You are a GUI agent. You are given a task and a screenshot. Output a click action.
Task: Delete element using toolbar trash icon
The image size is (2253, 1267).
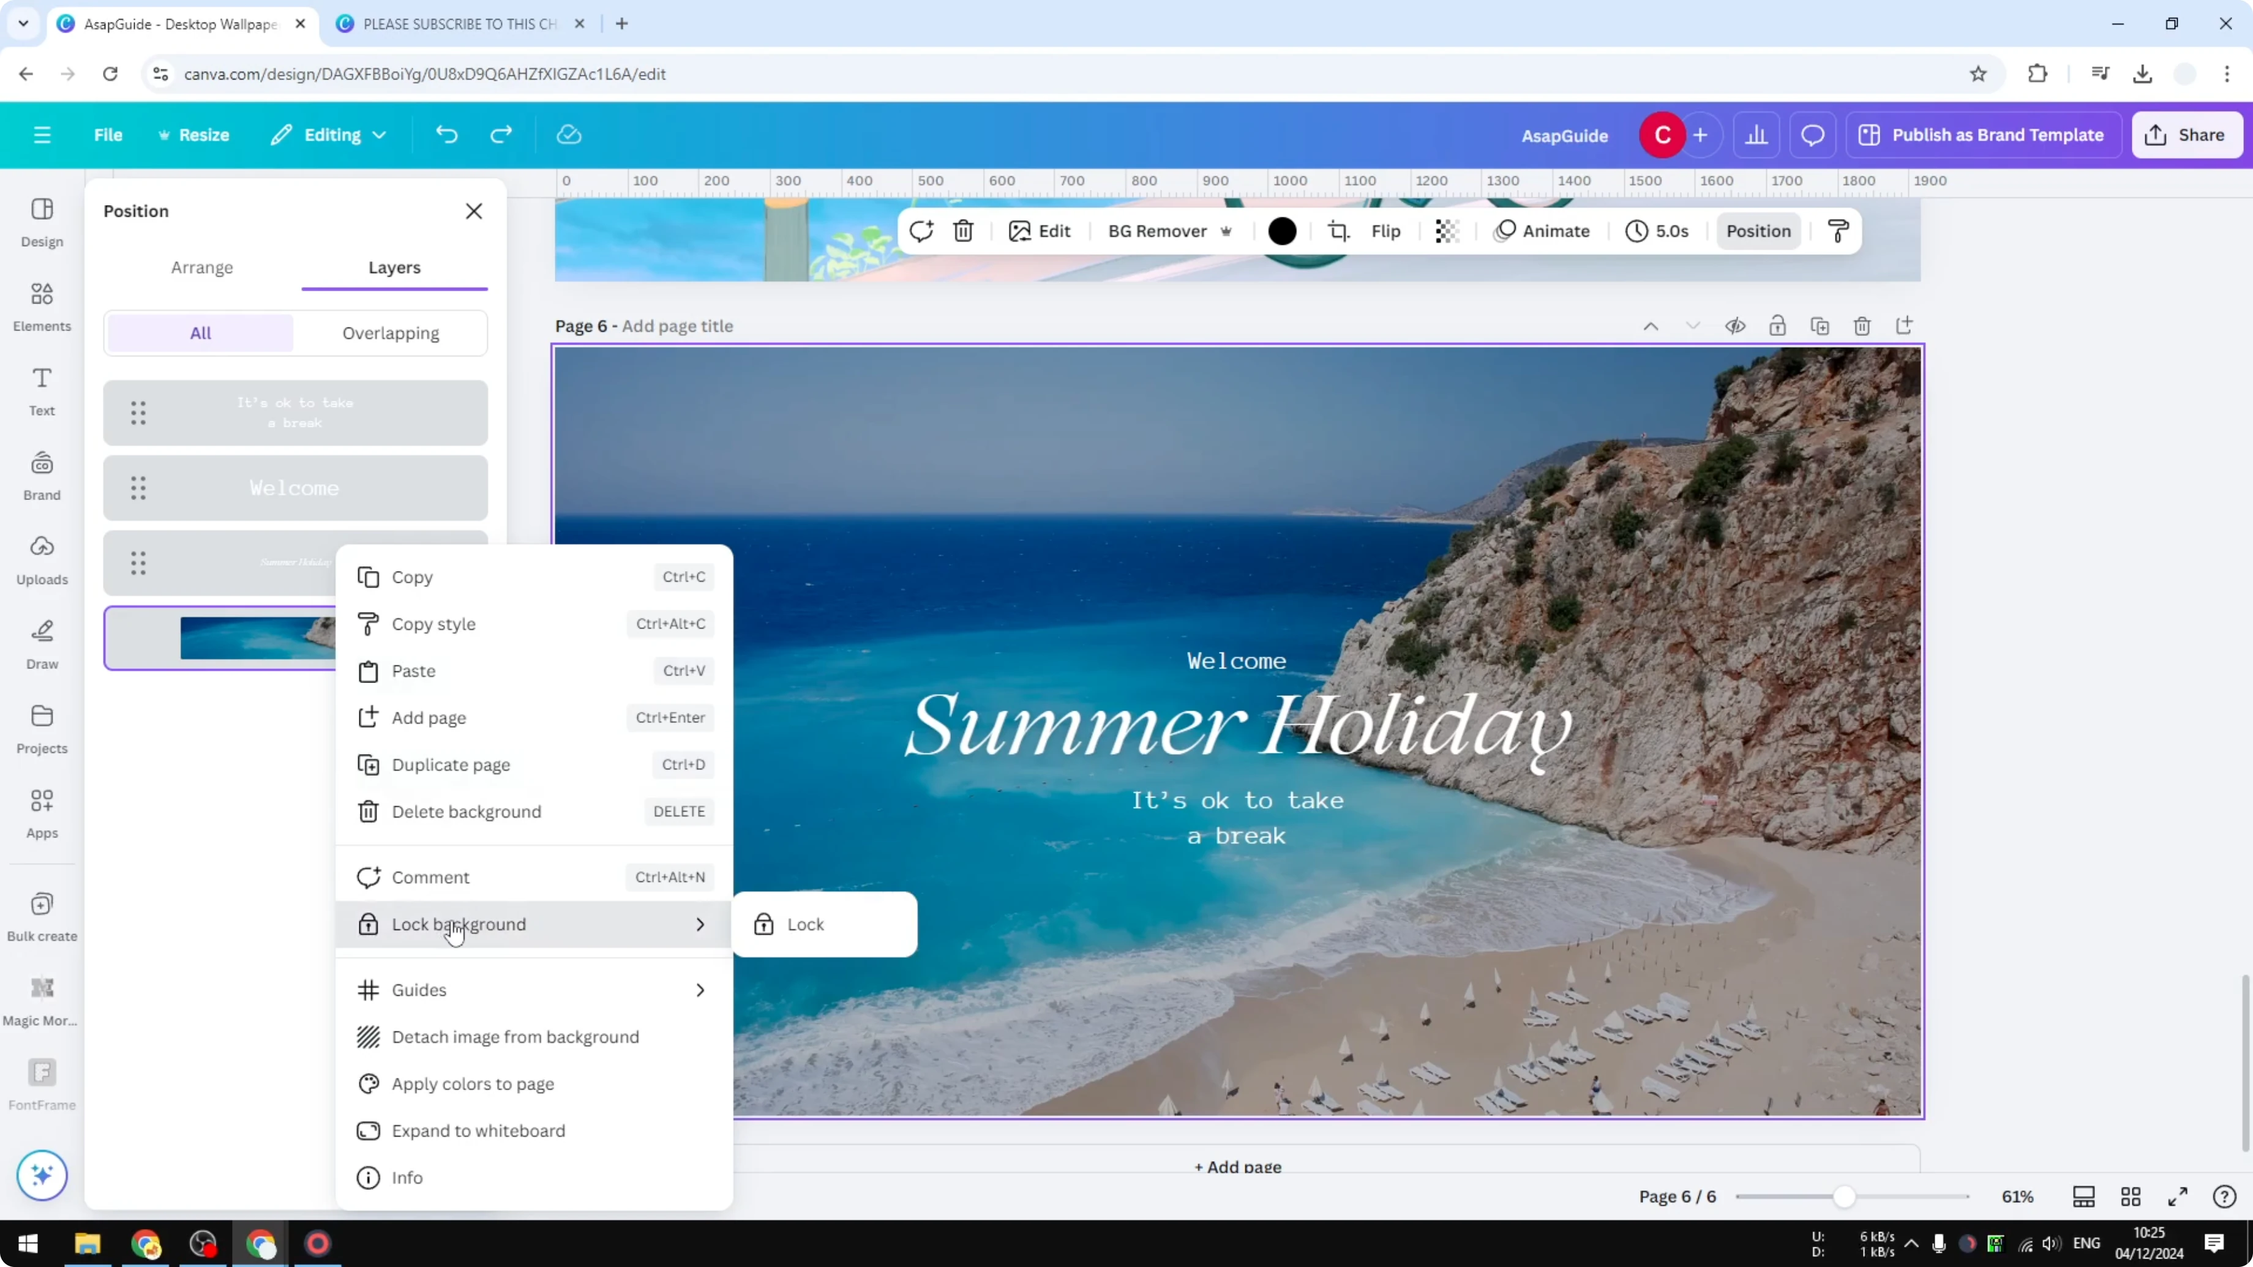coord(963,231)
